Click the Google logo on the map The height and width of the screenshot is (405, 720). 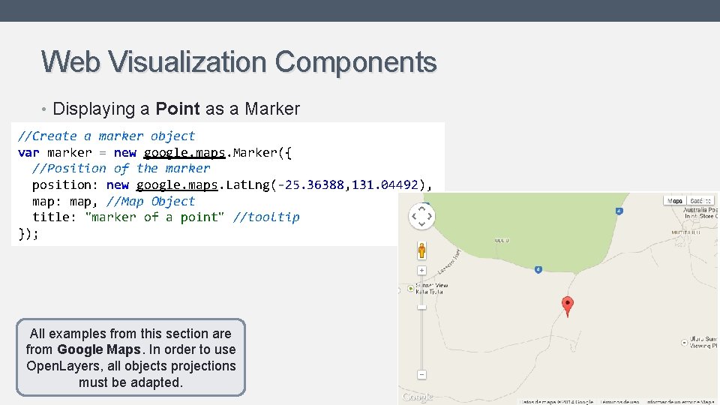pos(418,397)
